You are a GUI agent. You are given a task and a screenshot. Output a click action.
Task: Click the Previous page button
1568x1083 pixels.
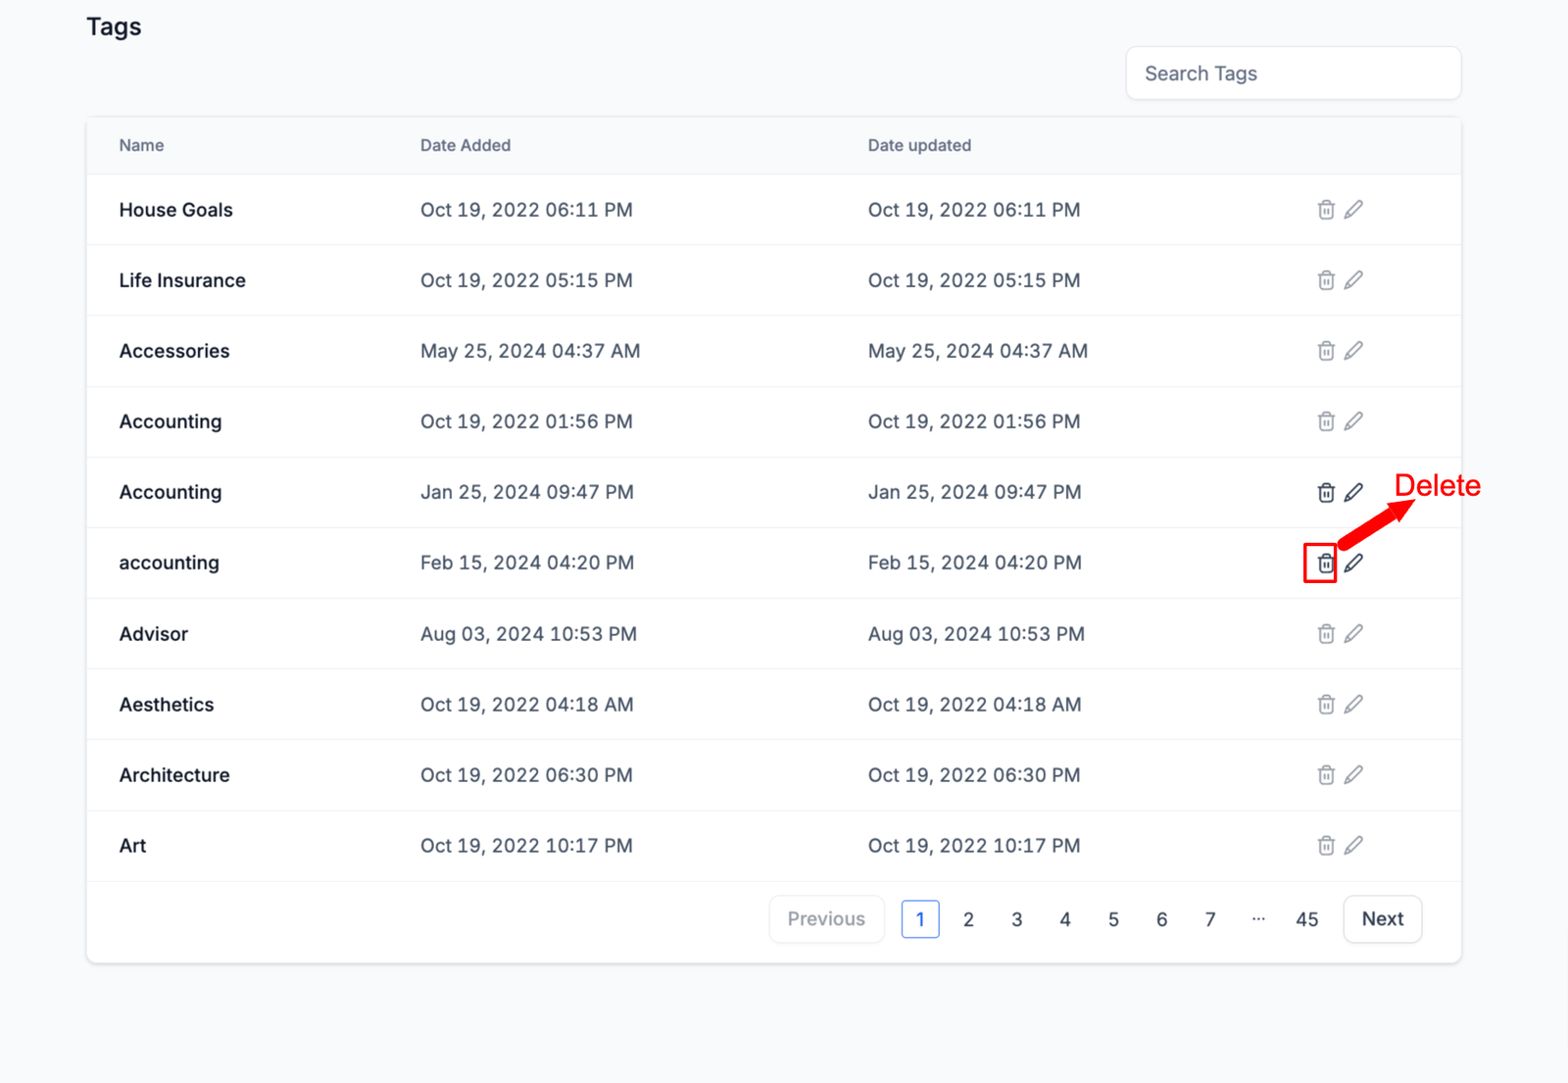pyautogui.click(x=826, y=919)
